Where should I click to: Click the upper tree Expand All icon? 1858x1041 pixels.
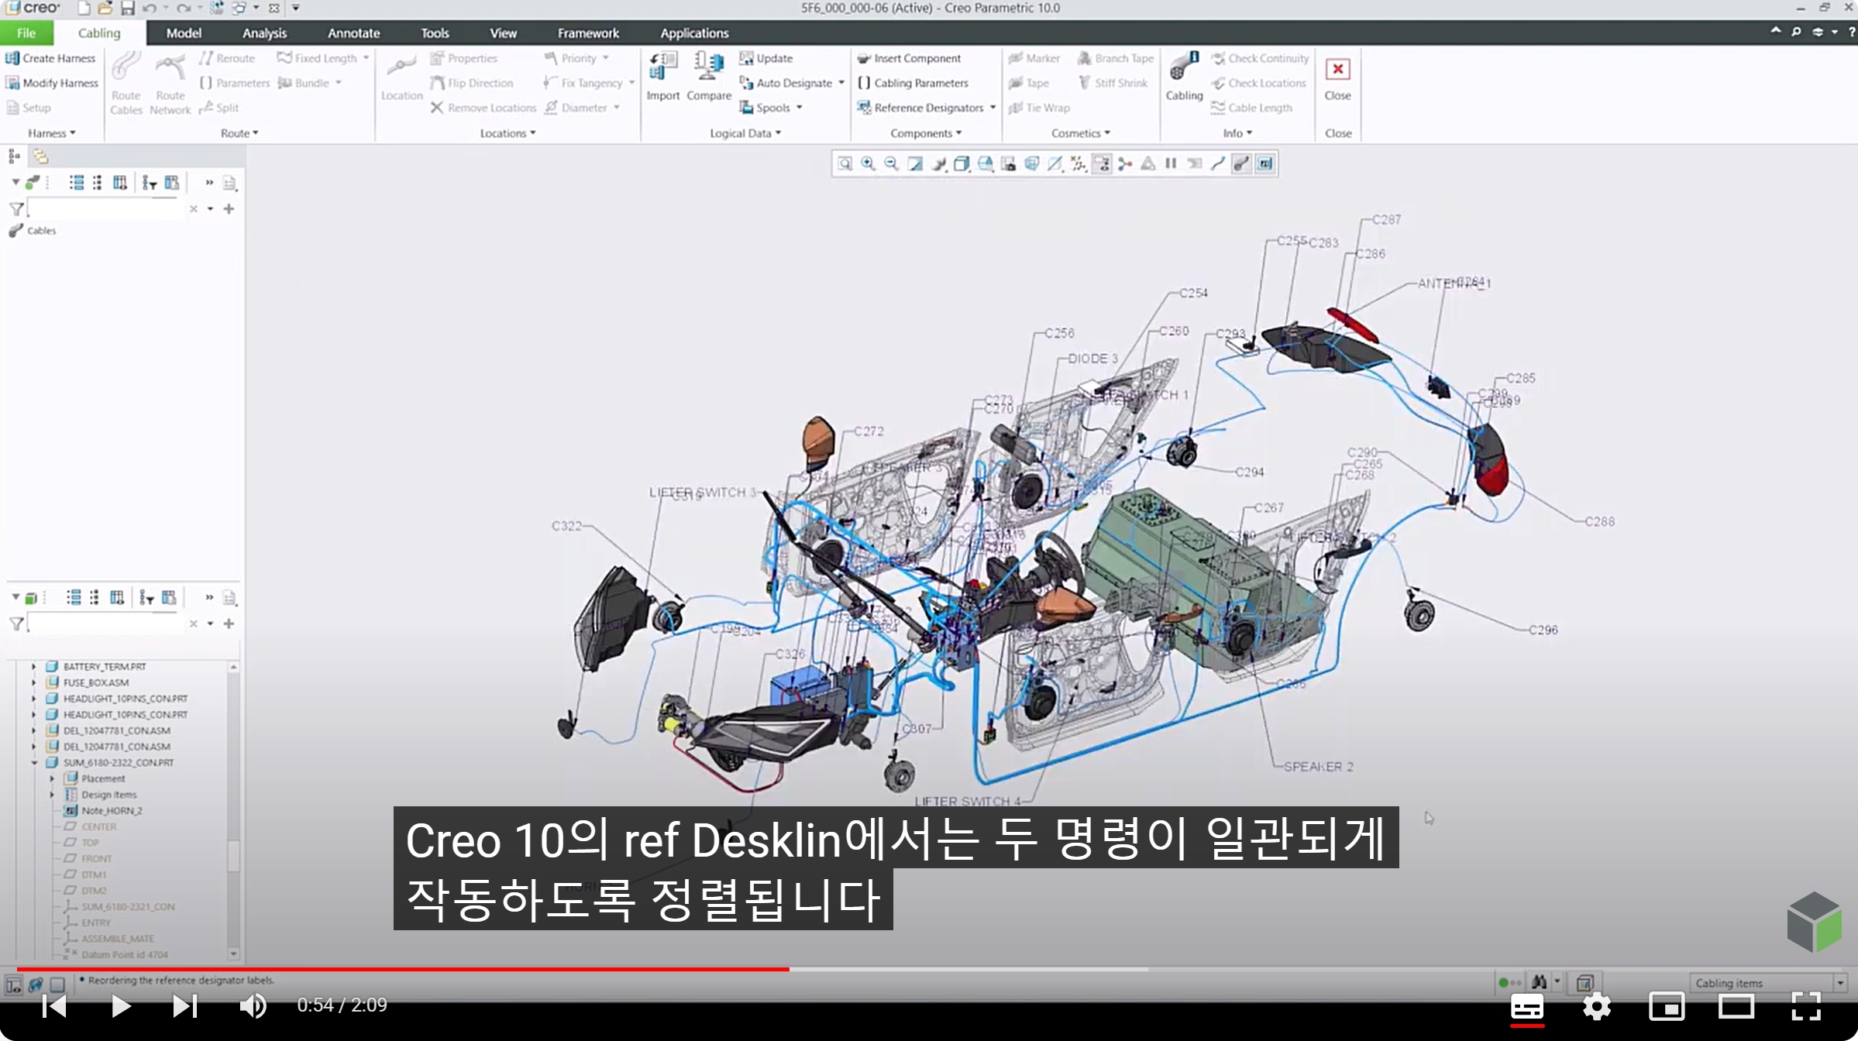[x=76, y=183]
